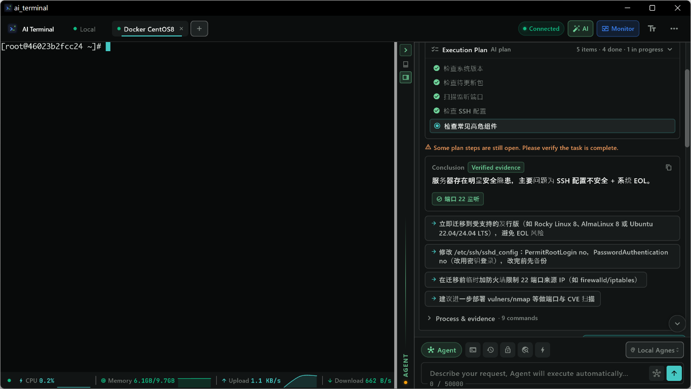
Task: Click the lightning bolt icon in agent toolbar
Action: 543,350
